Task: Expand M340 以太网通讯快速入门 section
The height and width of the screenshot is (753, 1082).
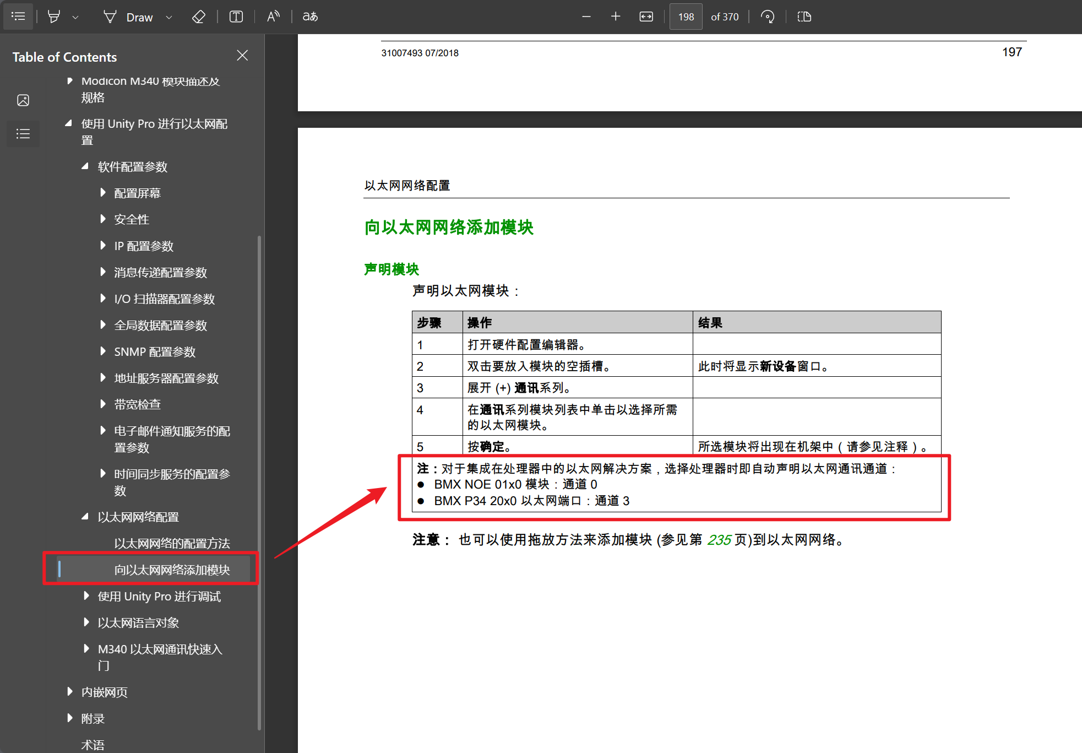Action: 86,648
